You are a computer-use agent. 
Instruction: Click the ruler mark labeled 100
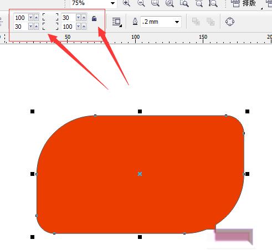pyautogui.click(x=135, y=37)
